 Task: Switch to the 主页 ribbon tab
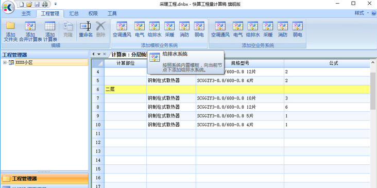coord(26,13)
